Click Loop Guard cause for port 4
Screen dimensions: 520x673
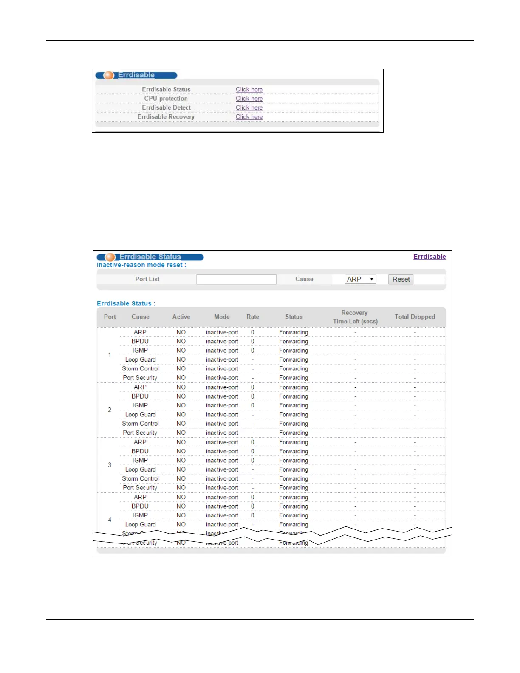(140, 525)
